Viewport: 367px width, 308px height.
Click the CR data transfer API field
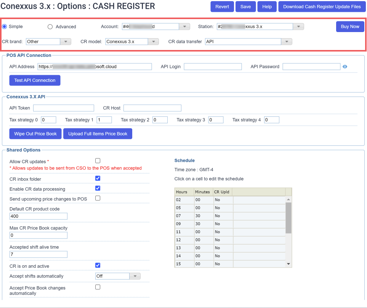[243, 42]
